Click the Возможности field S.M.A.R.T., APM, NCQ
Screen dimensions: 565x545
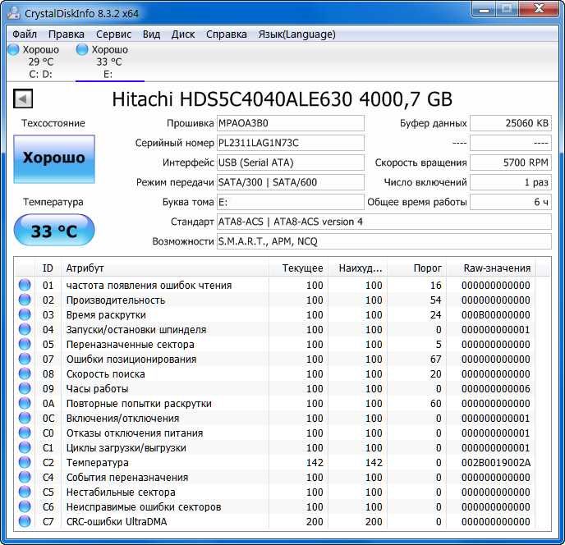tap(384, 241)
